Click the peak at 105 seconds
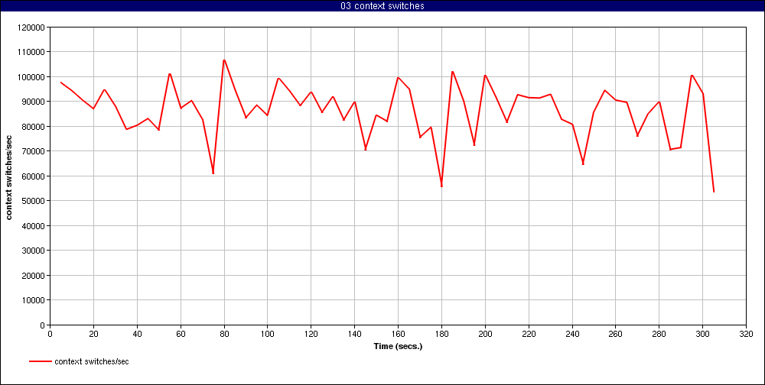Screen dimensions: 765x385 click(x=278, y=79)
